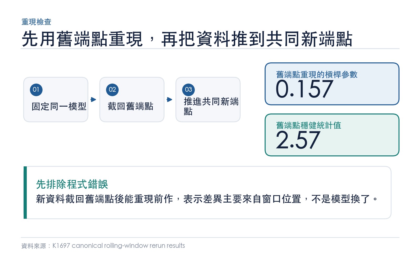
Task: Select the 截回舊端點 step text
Action: pos(130,106)
